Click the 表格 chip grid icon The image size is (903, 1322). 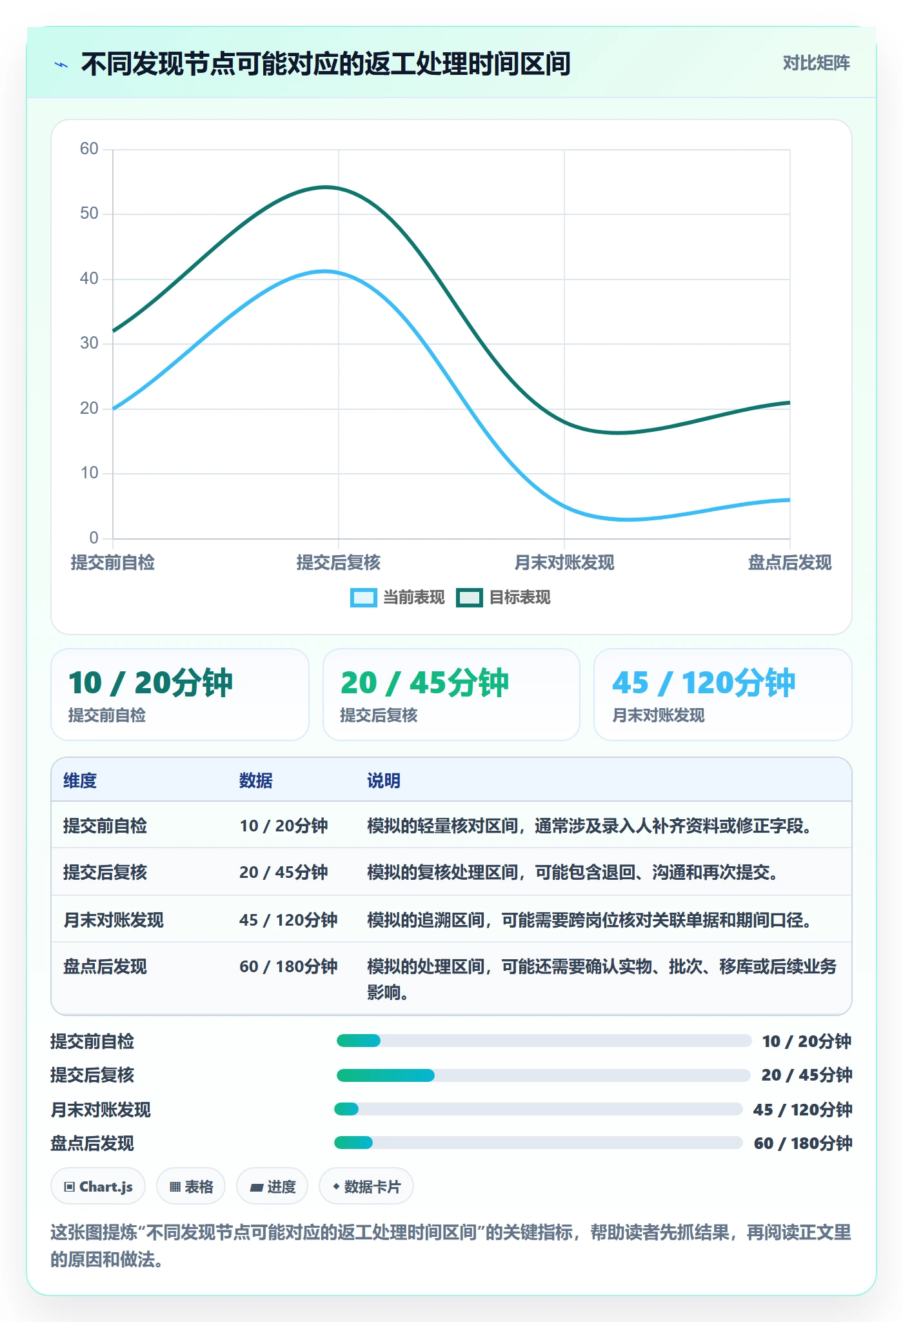click(175, 1186)
